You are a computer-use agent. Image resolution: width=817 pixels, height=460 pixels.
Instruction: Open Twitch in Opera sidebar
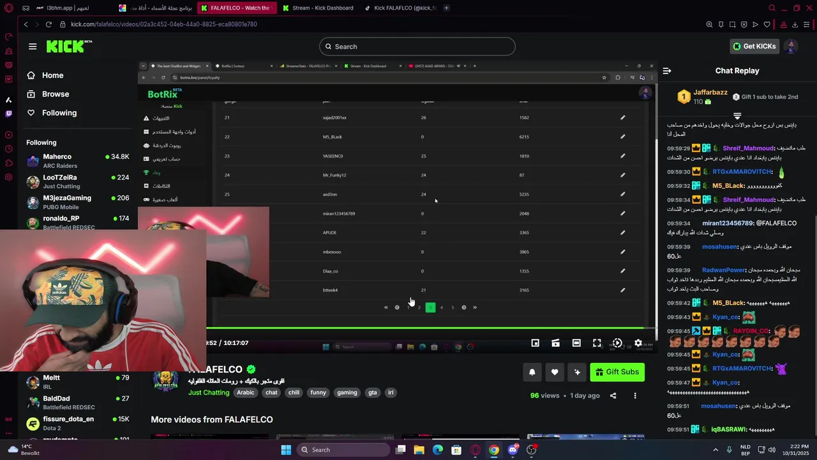[8, 114]
